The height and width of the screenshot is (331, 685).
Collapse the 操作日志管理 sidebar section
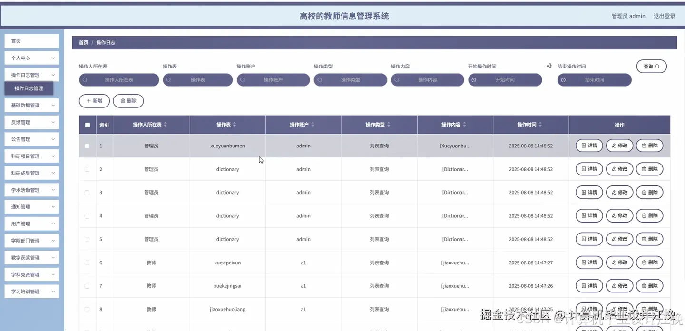click(x=31, y=75)
